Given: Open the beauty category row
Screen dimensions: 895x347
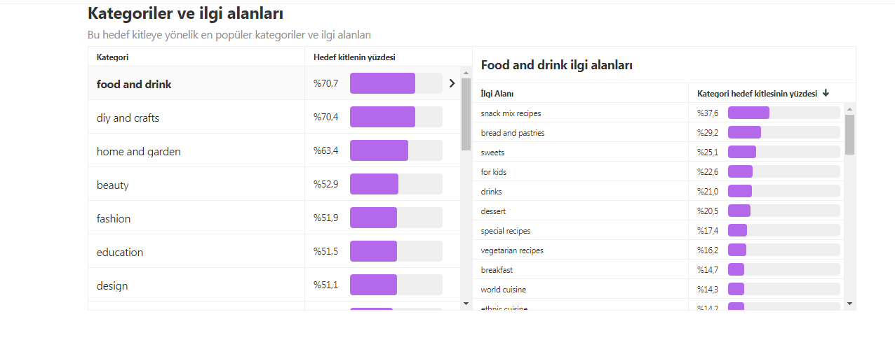Looking at the screenshot, I should pyautogui.click(x=274, y=184).
